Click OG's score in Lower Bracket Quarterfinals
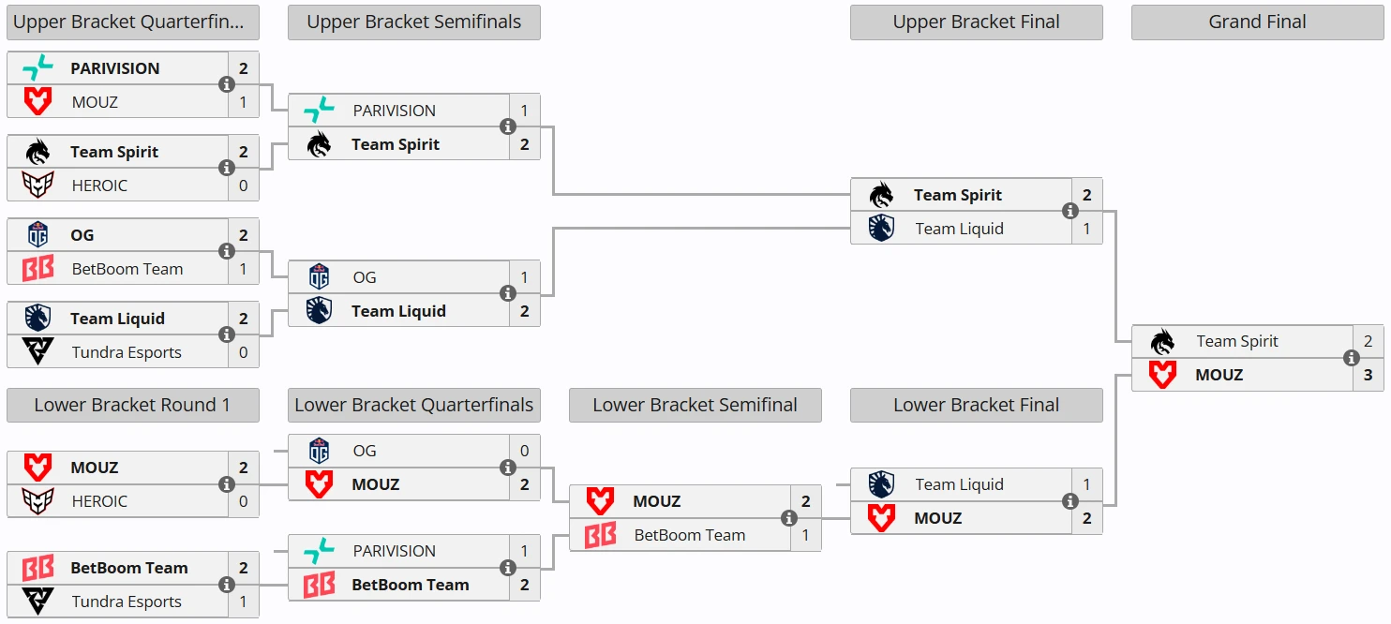The width and height of the screenshot is (1391, 624). [x=524, y=451]
